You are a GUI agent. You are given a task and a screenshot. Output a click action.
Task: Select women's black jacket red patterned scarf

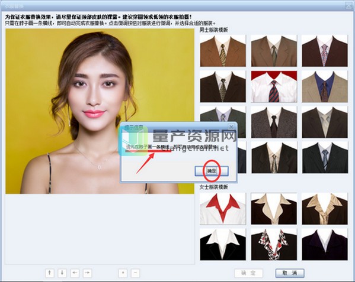[274, 245]
